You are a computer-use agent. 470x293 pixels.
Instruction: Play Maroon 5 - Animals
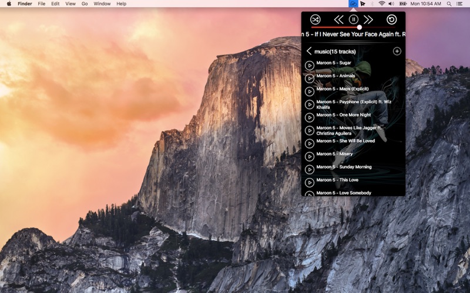pos(310,79)
